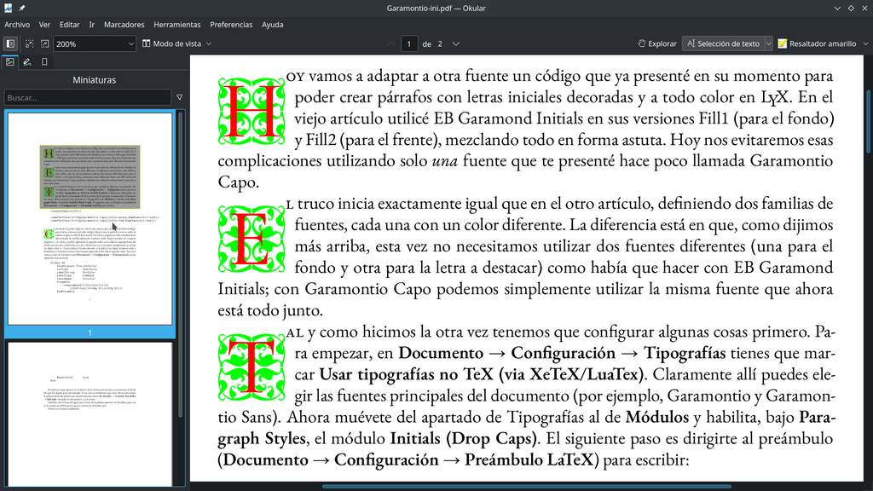Go to the previous page arrow
Image resolution: width=873 pixels, height=491 pixels.
pyautogui.click(x=390, y=43)
